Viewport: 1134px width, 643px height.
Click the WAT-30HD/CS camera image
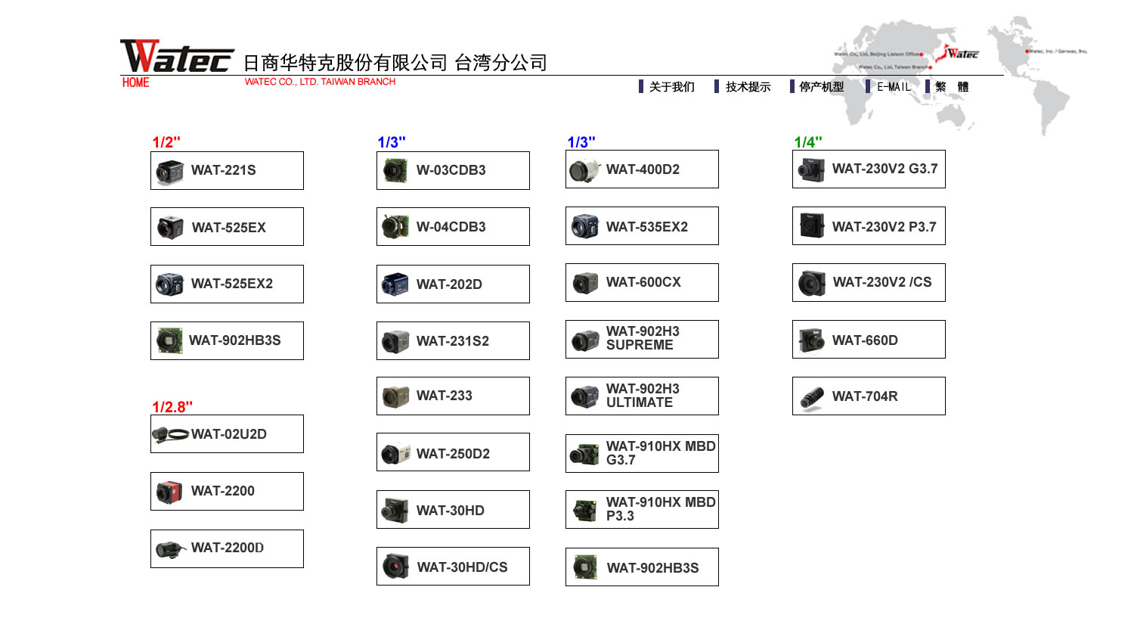point(395,566)
